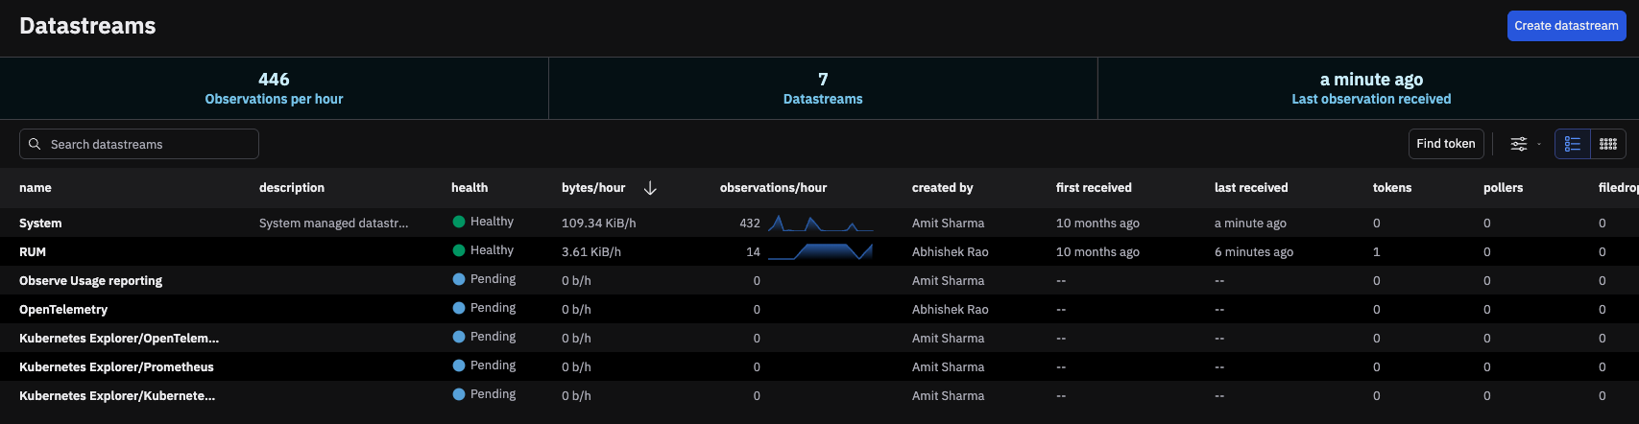Click the OpenTelemetry pending status dot
The height and width of the screenshot is (424, 1639).
pos(459,308)
